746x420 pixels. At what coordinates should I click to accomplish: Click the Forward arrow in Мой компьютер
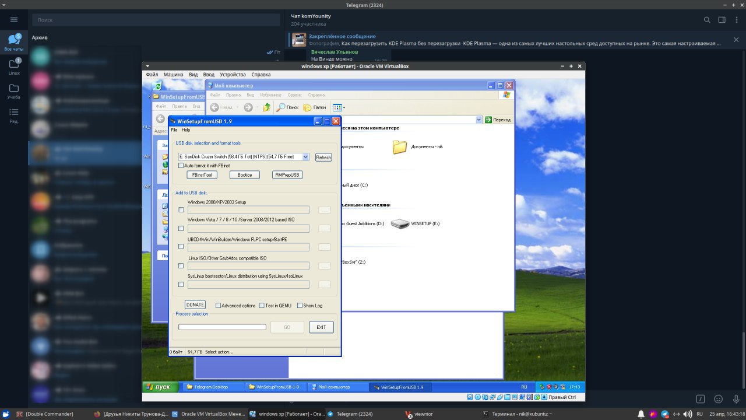click(248, 107)
